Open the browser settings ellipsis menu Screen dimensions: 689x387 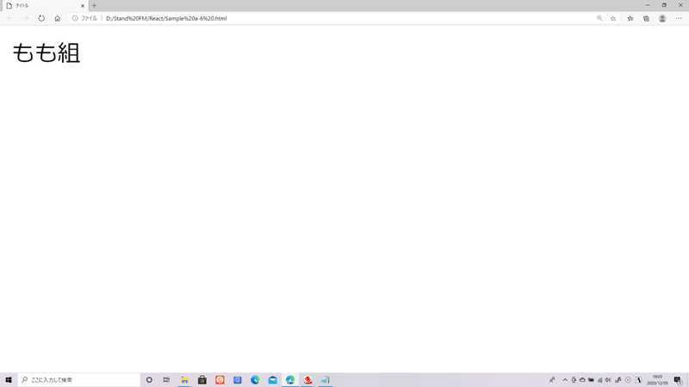[679, 18]
